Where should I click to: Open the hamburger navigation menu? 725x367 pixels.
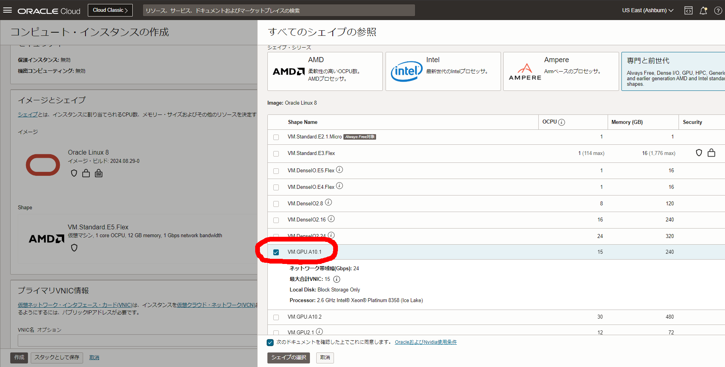[x=7, y=10]
